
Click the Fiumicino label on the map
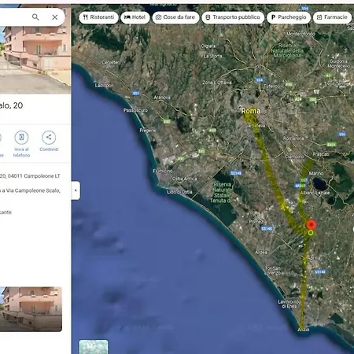[x=163, y=171]
